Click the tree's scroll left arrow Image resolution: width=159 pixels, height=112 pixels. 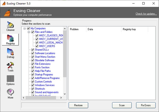24,98
